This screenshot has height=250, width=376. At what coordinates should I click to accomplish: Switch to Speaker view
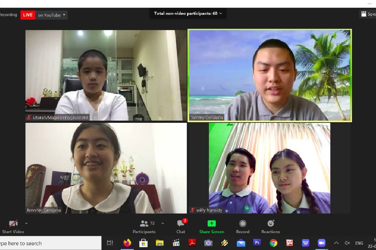click(x=368, y=14)
